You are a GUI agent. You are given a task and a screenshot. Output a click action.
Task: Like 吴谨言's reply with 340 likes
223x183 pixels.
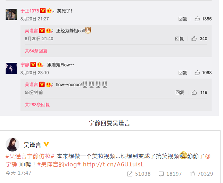click(x=194, y=38)
